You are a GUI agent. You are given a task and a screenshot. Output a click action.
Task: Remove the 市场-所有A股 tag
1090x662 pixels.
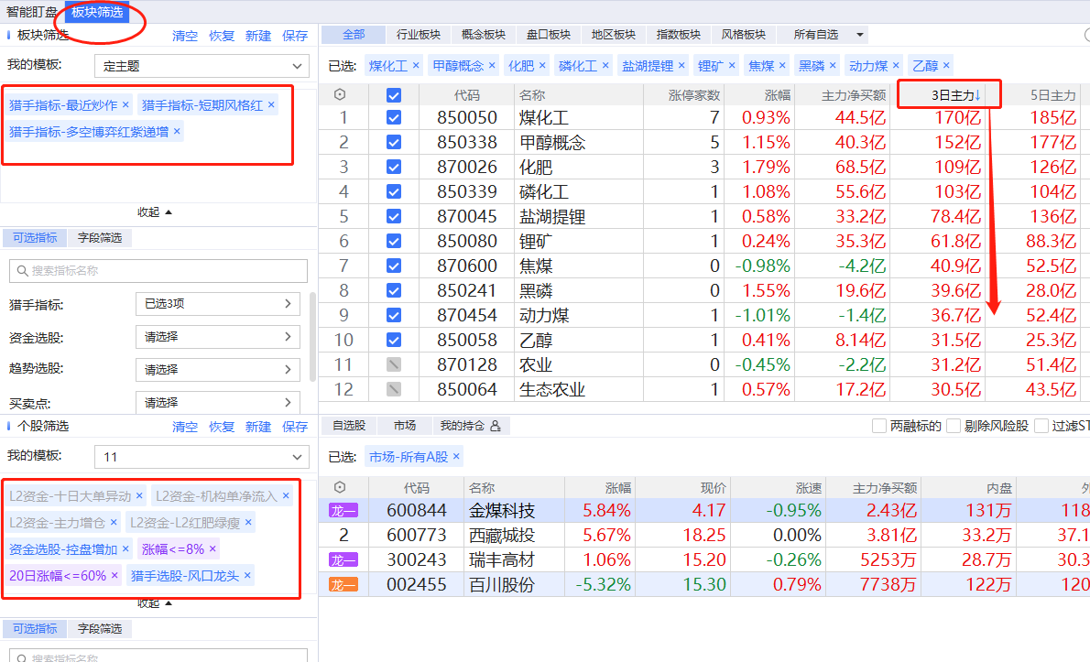(456, 456)
